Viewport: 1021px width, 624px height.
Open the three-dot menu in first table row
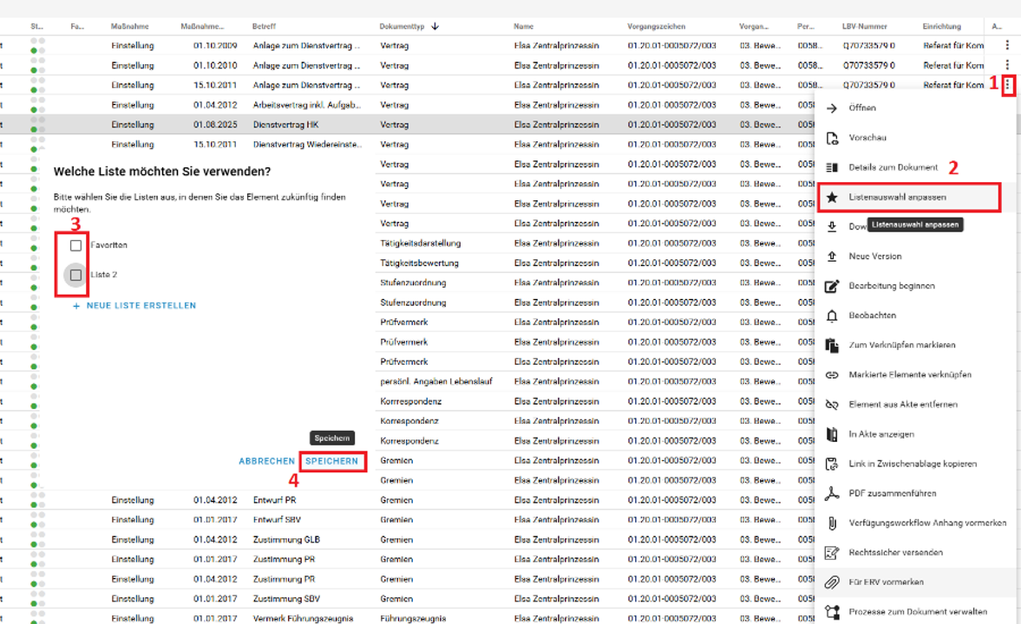point(1007,44)
